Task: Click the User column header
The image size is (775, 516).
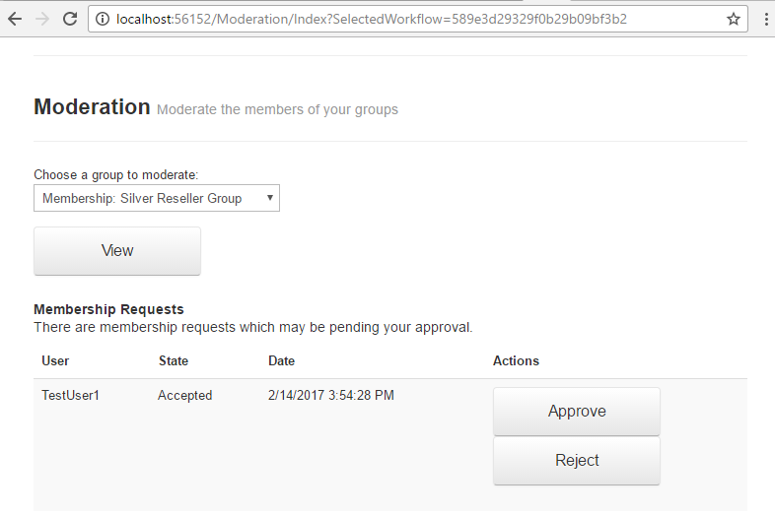Action: (x=55, y=361)
